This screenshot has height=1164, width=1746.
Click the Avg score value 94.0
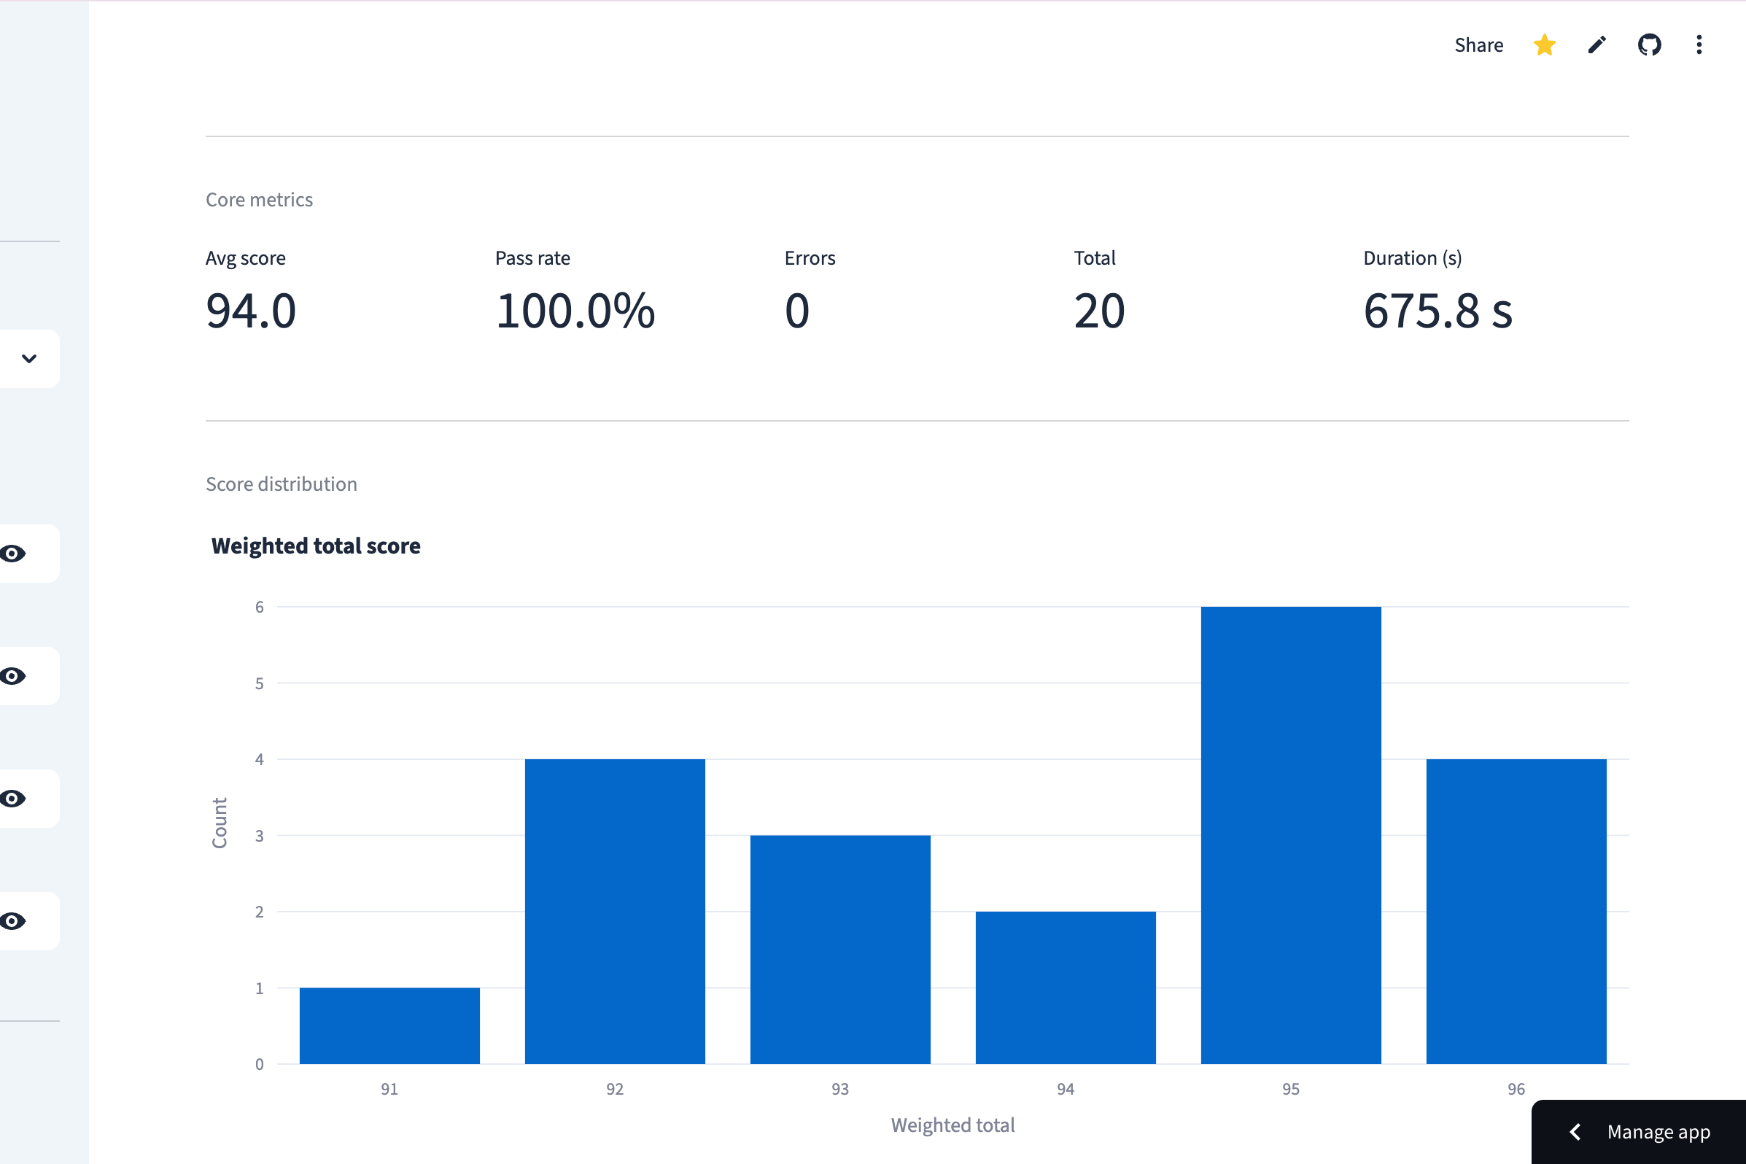click(x=251, y=310)
